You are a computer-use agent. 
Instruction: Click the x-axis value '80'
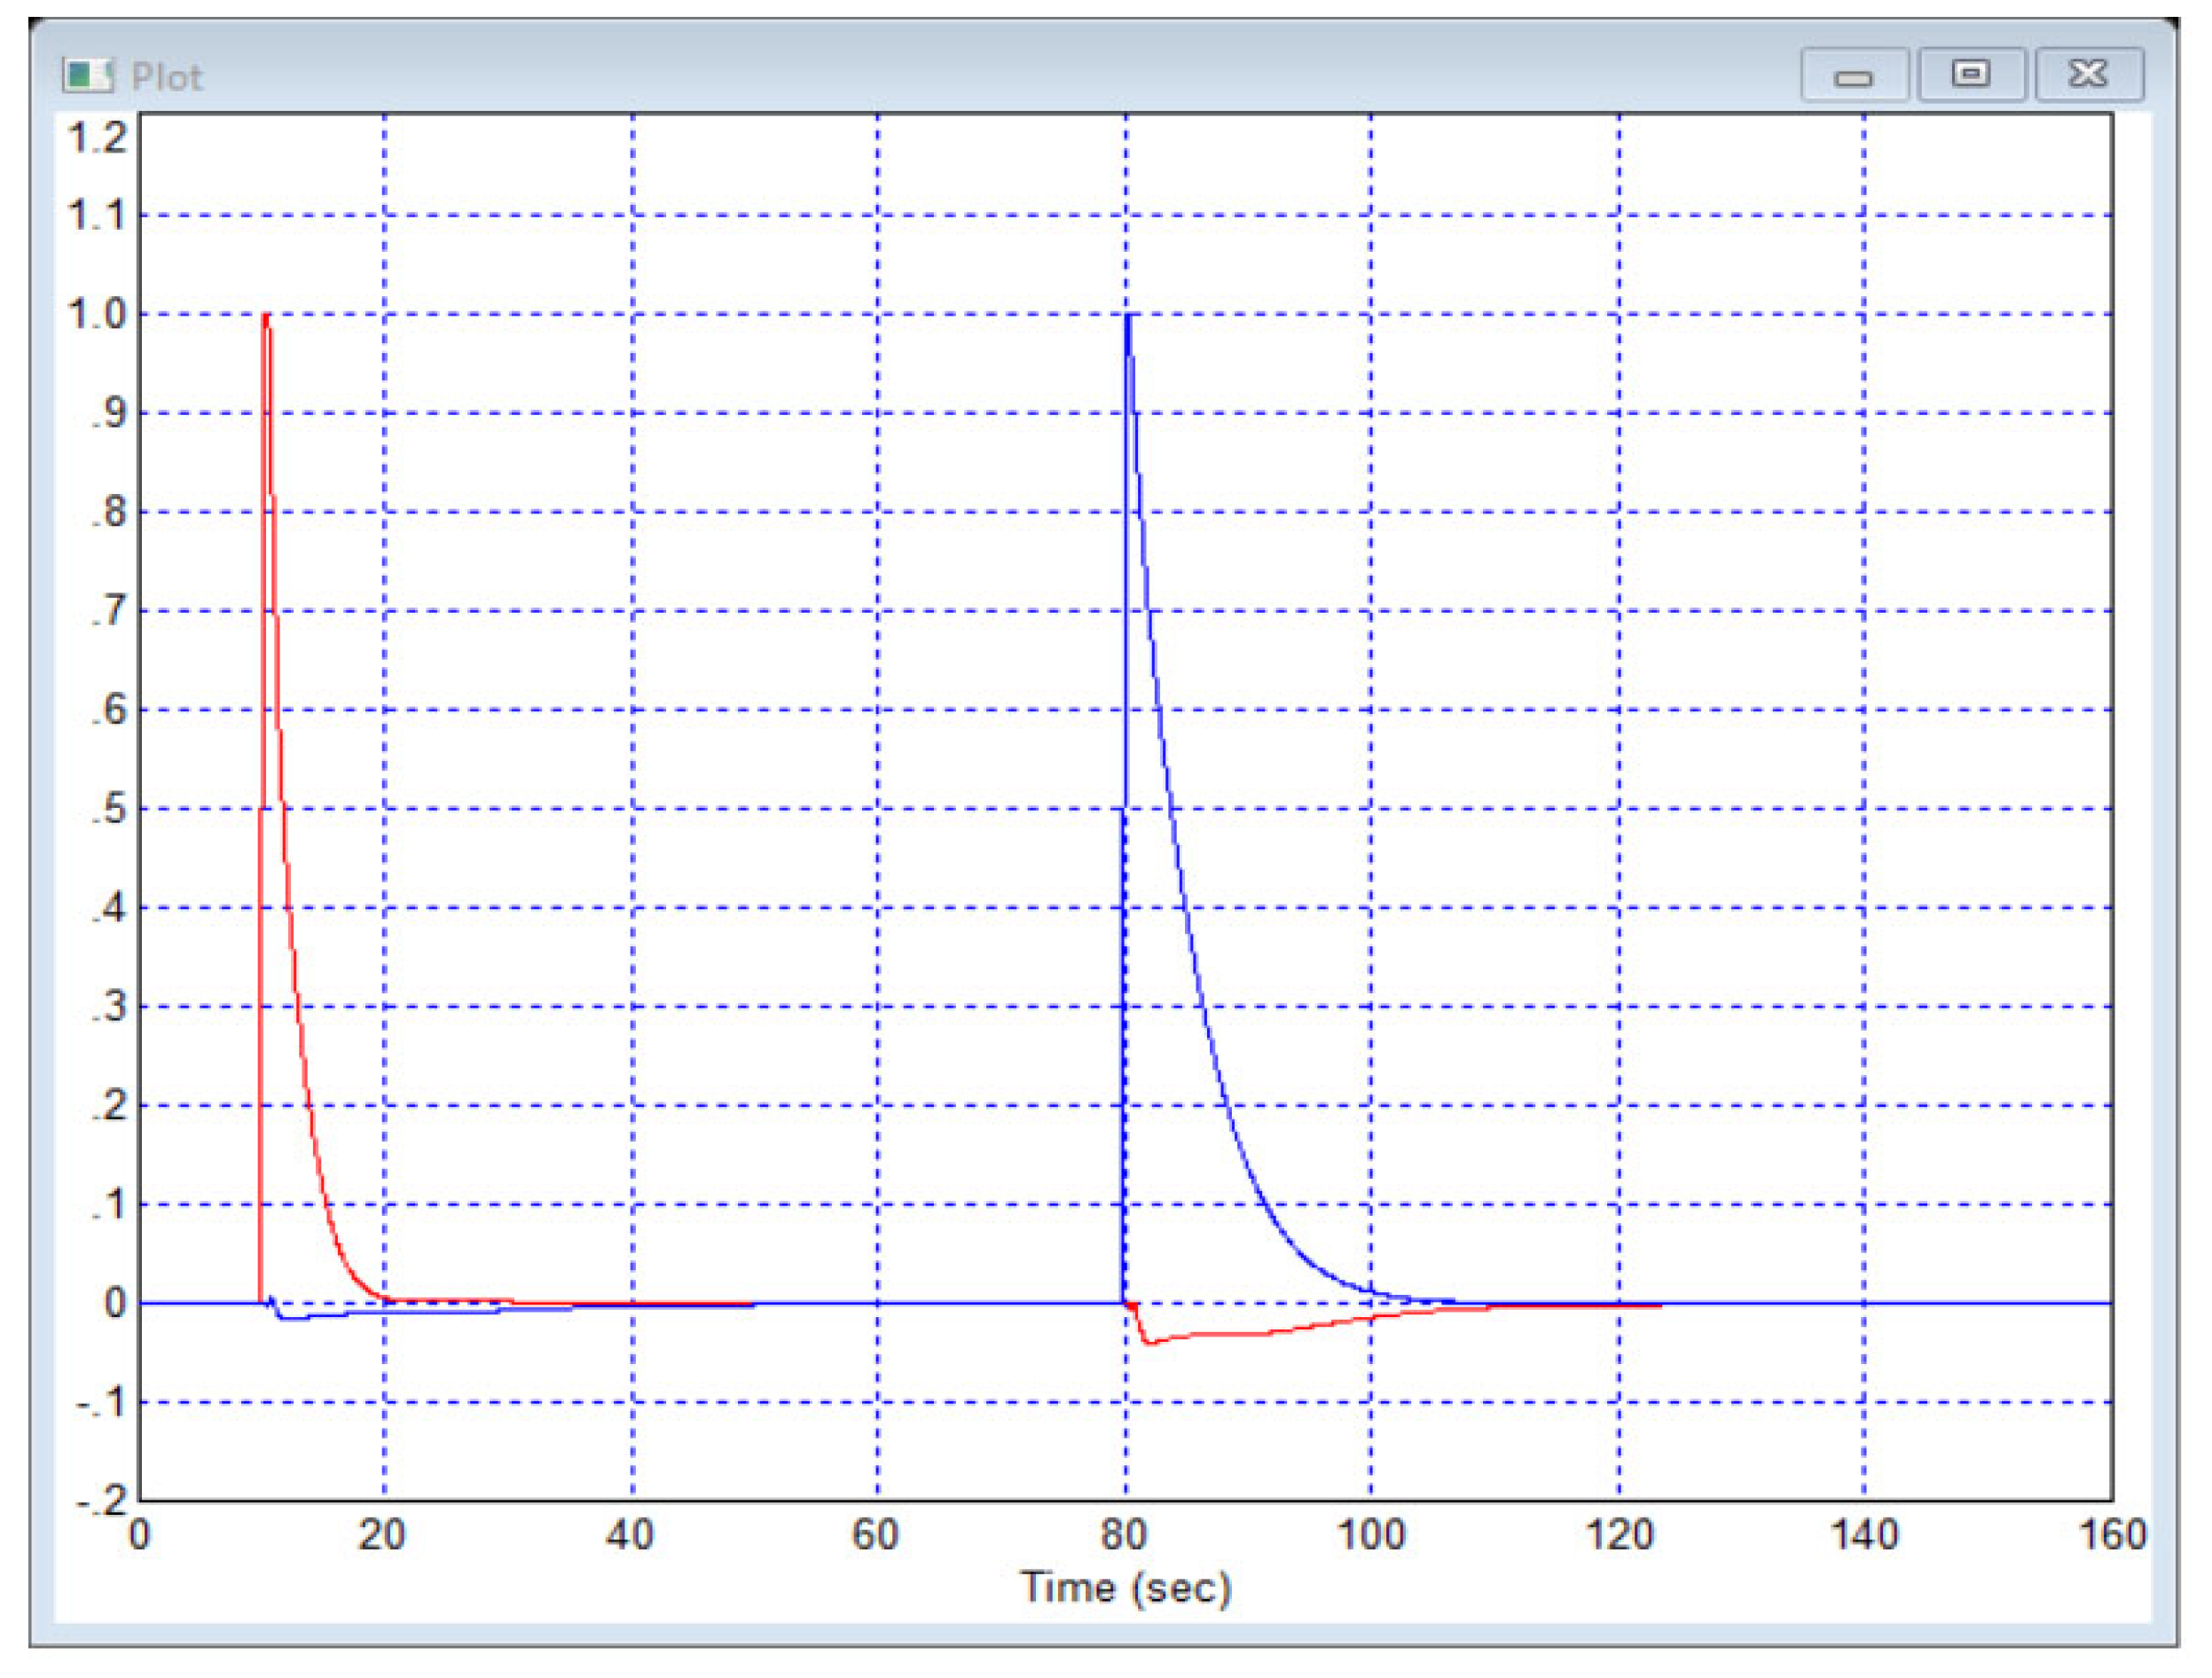pos(1124,1535)
